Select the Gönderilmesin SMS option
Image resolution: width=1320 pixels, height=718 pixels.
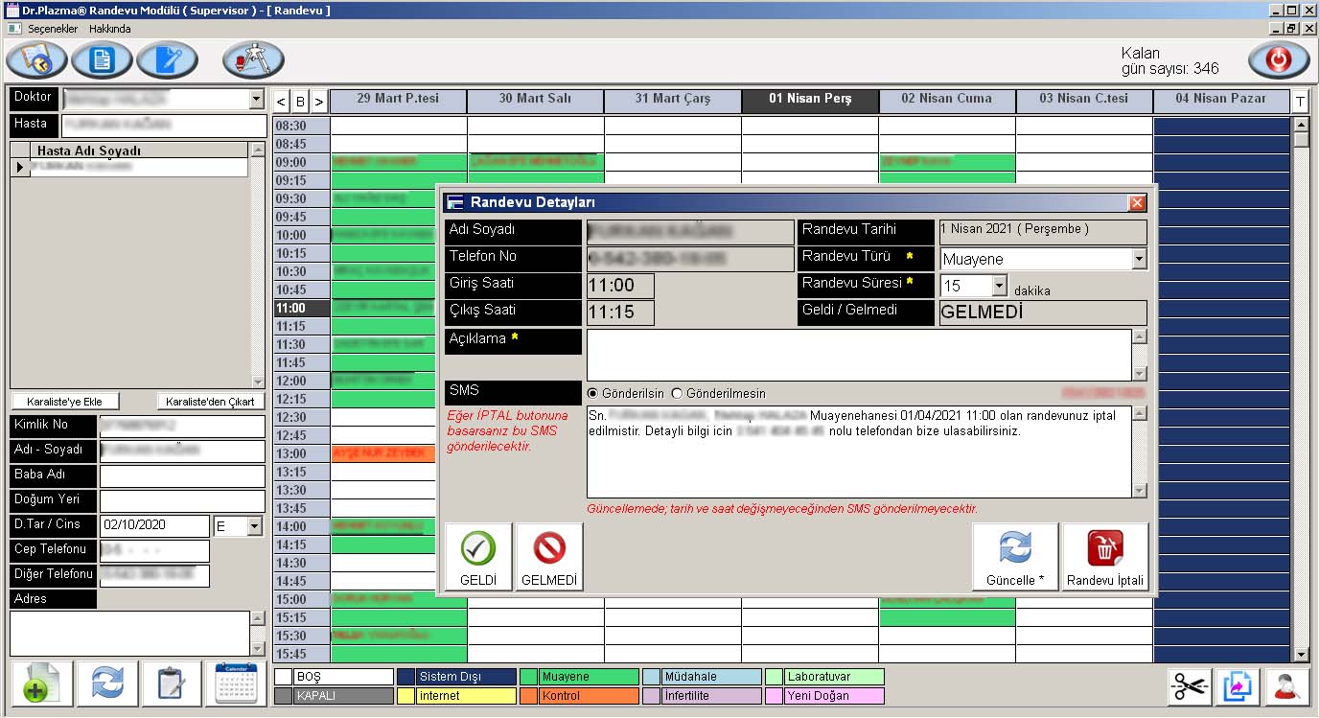(677, 394)
